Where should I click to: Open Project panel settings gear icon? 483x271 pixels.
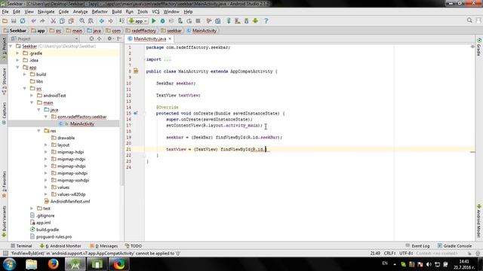pyautogui.click(x=109, y=38)
